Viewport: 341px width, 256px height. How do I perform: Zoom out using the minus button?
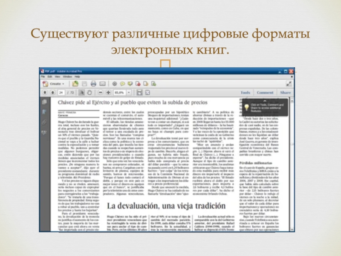[100, 93]
